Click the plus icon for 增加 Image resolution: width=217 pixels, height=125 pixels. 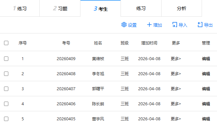149,25
